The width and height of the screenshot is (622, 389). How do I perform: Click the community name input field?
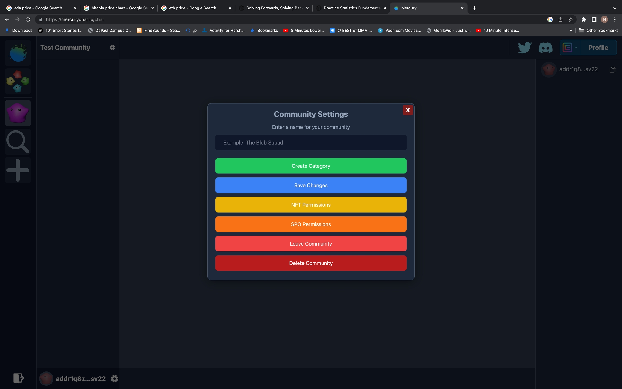pos(311,143)
